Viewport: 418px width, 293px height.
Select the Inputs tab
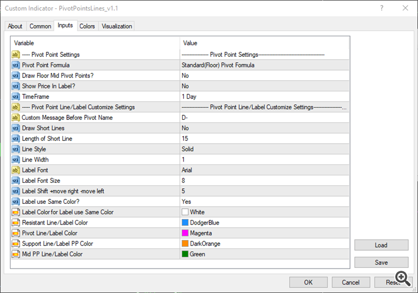click(x=65, y=25)
